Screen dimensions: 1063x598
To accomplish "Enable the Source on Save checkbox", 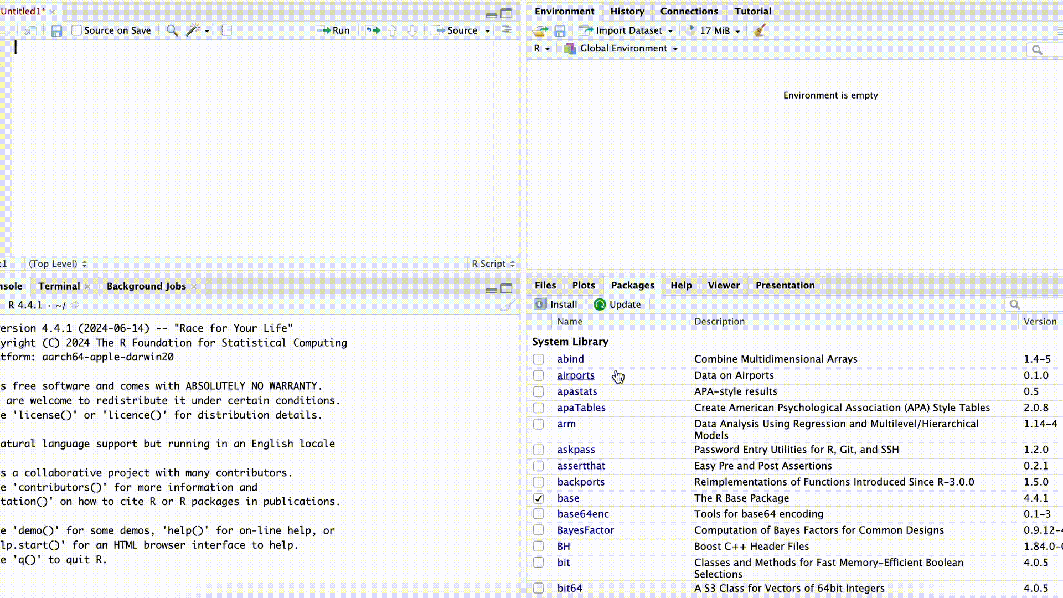I will click(77, 30).
